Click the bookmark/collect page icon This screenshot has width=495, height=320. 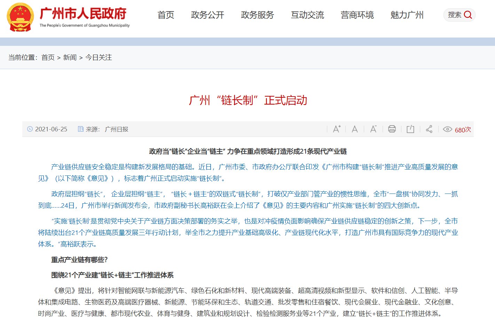(410, 129)
